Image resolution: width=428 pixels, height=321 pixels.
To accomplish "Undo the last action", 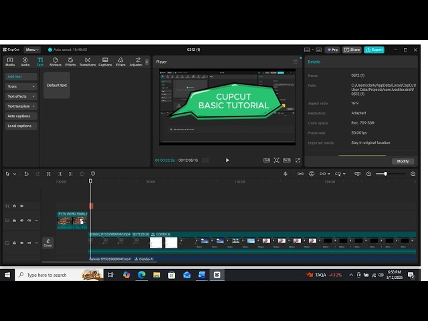I will click(26, 174).
